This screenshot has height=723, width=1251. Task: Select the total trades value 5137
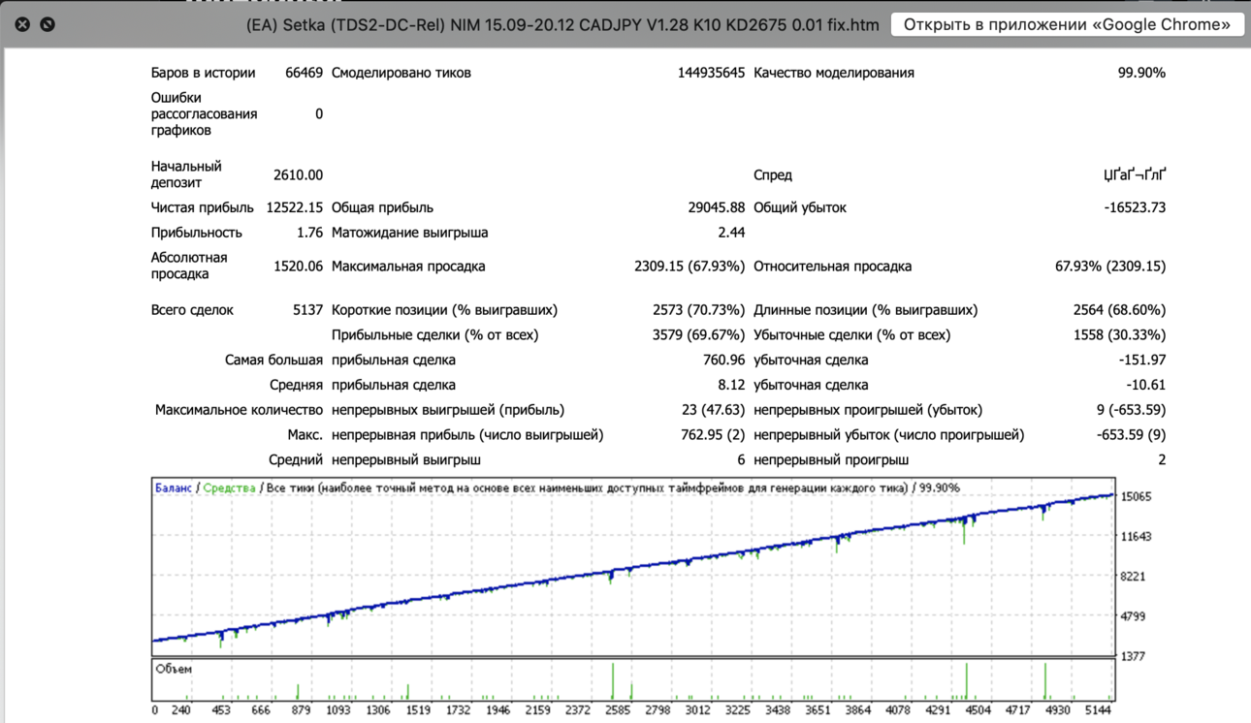point(308,310)
